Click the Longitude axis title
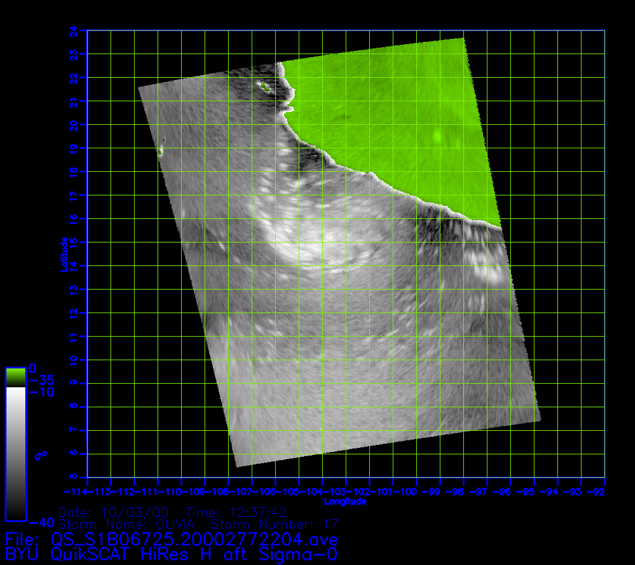635x565 pixels. point(345,501)
